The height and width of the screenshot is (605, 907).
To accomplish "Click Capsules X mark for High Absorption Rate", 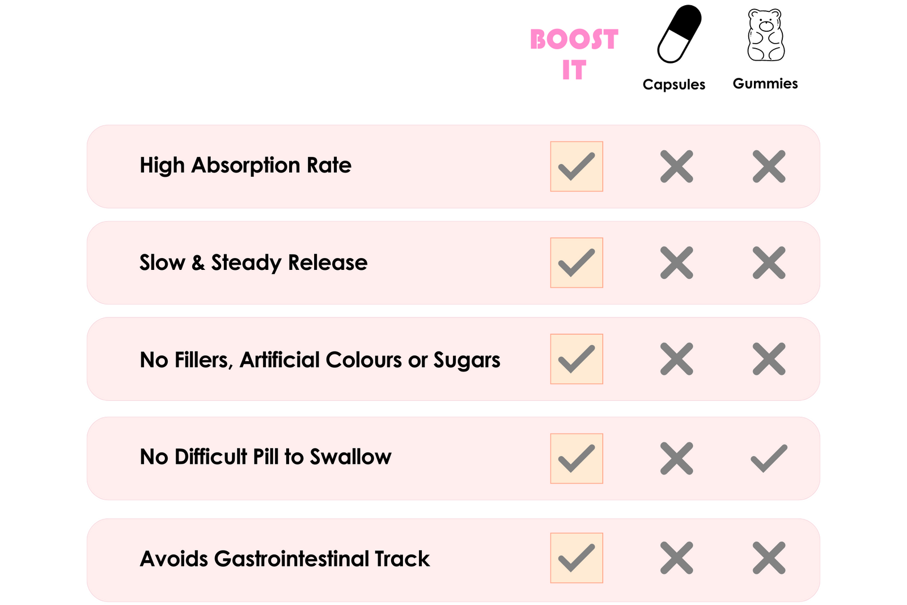I will pyautogui.click(x=677, y=167).
